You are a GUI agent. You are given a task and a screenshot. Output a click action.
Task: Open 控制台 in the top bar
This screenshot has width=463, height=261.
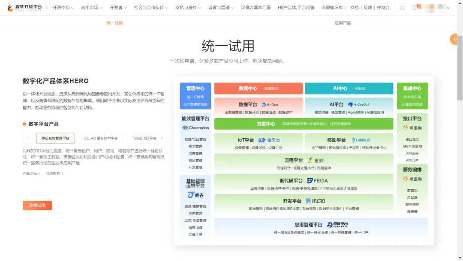pyautogui.click(x=383, y=8)
